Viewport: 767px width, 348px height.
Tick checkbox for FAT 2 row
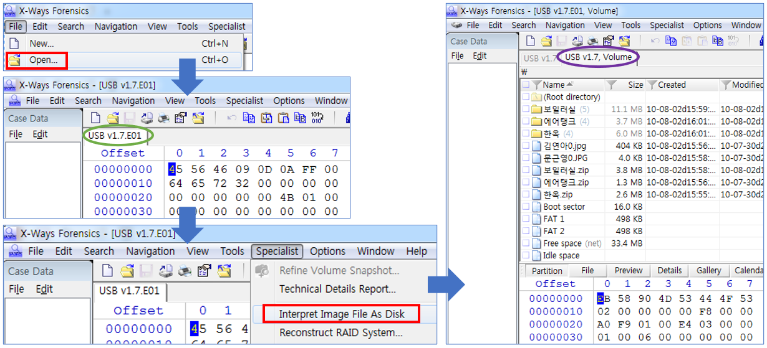pos(526,231)
